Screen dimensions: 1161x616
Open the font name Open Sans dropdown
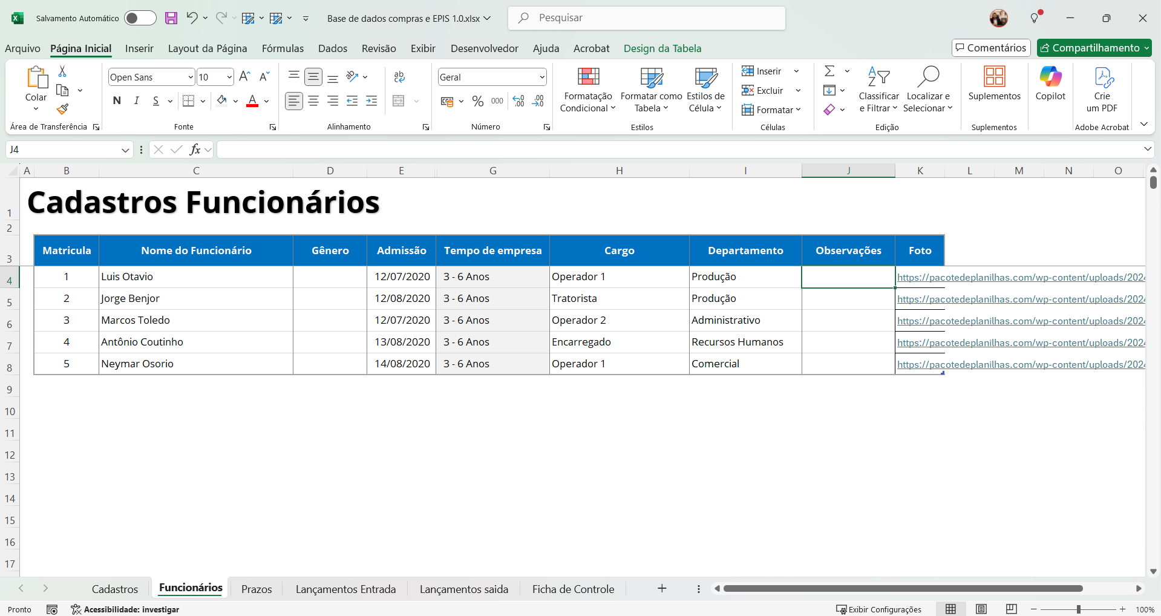(191, 77)
